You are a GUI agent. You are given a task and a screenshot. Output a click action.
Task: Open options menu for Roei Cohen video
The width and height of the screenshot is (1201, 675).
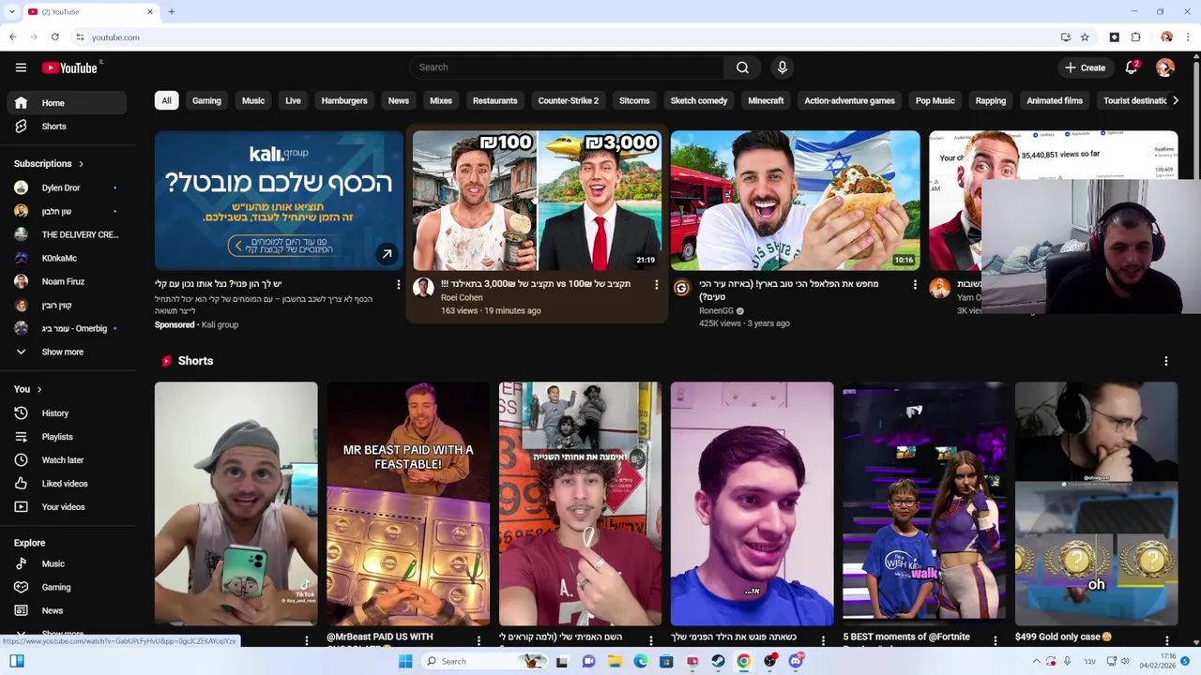pyautogui.click(x=656, y=284)
